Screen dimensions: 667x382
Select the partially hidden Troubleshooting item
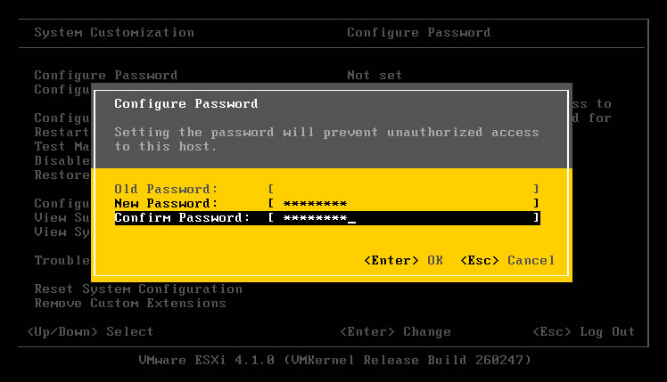tap(62, 260)
